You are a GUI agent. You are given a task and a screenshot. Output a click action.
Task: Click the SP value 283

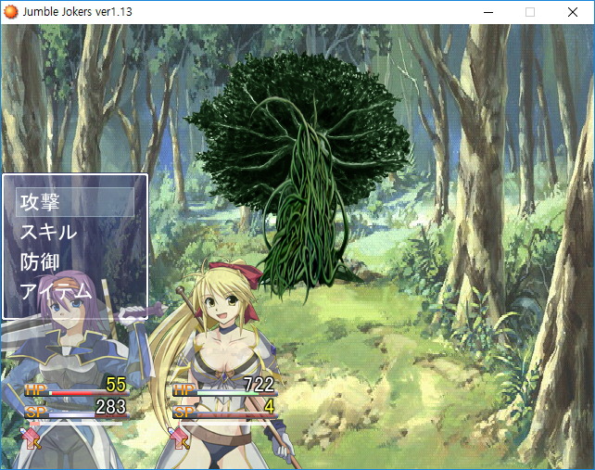coord(110,407)
